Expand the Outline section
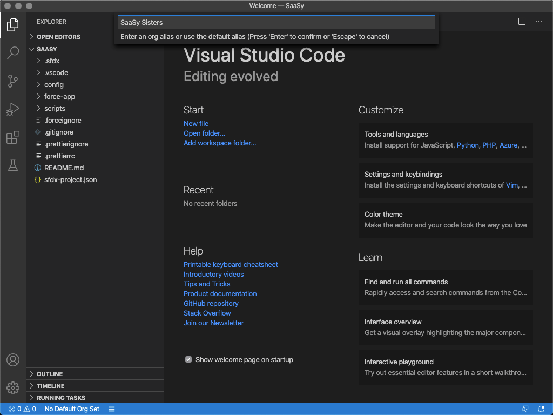This screenshot has width=553, height=415. 50,374
